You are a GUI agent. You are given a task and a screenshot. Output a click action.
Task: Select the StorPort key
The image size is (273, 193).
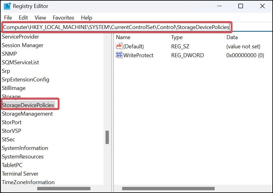[12, 122]
